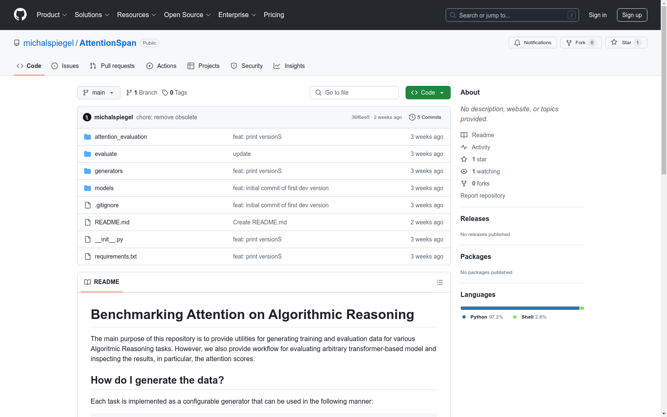Open the michalspiegel owner profile link

point(48,43)
